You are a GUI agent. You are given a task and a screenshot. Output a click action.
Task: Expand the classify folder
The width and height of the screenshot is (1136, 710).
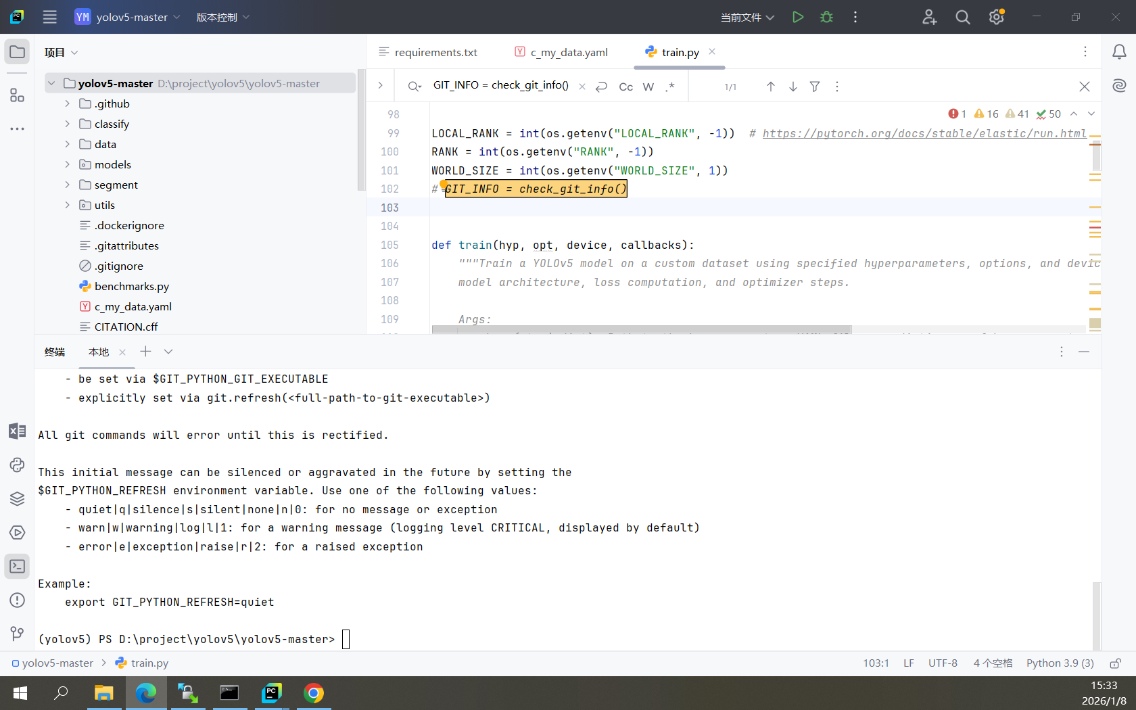(67, 124)
